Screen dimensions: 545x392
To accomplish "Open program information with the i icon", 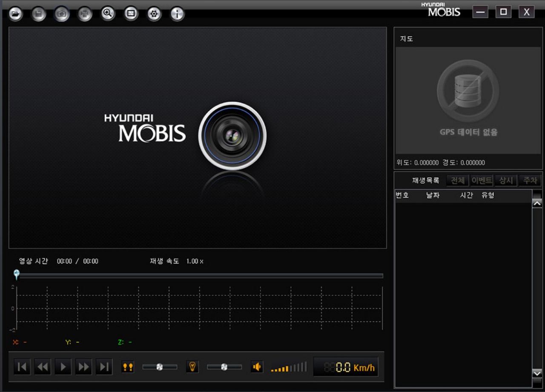I will [177, 14].
